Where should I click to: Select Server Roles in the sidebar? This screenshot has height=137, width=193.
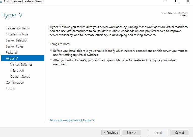(14, 47)
